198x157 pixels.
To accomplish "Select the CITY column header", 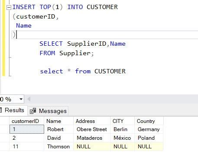I will [x=122, y=121].
